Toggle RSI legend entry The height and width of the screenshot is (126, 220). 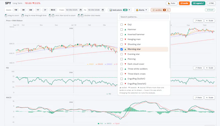pos(109,94)
